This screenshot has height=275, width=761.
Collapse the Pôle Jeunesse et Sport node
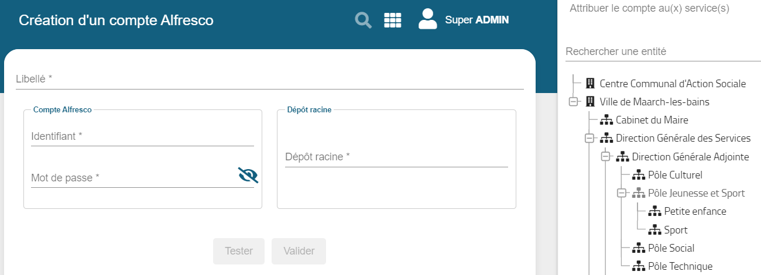click(622, 193)
